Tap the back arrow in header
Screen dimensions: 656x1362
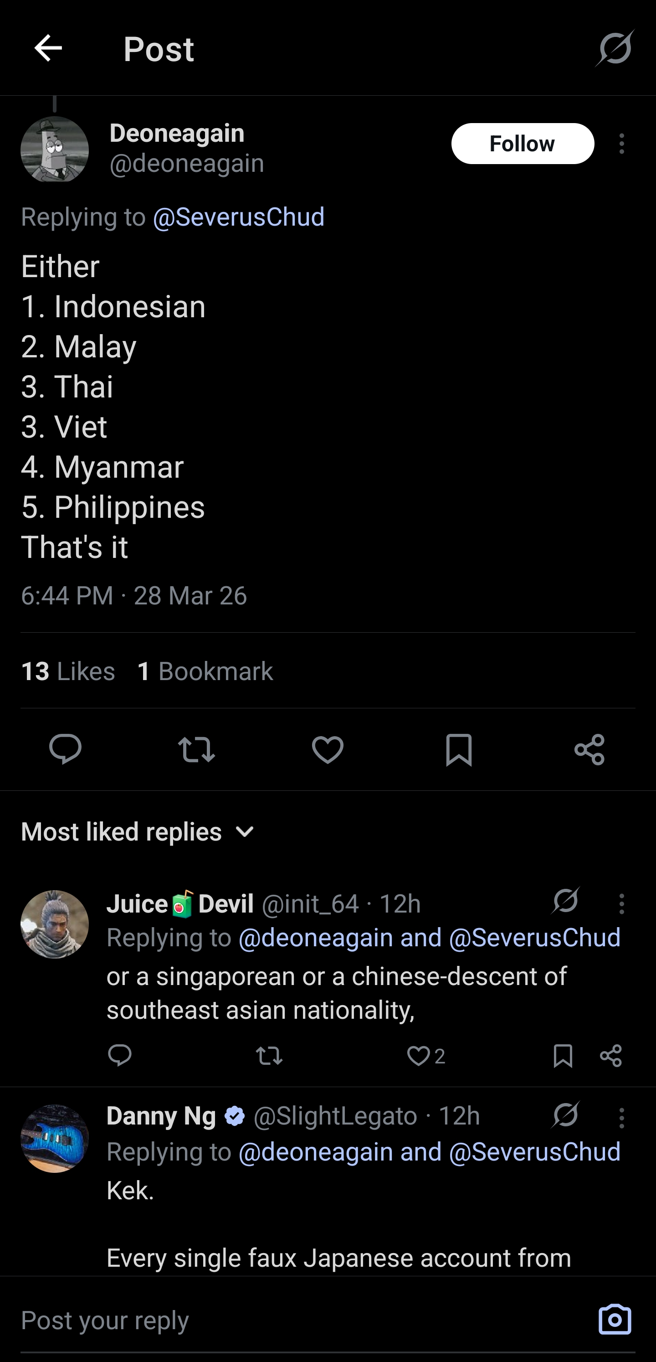pos(48,48)
